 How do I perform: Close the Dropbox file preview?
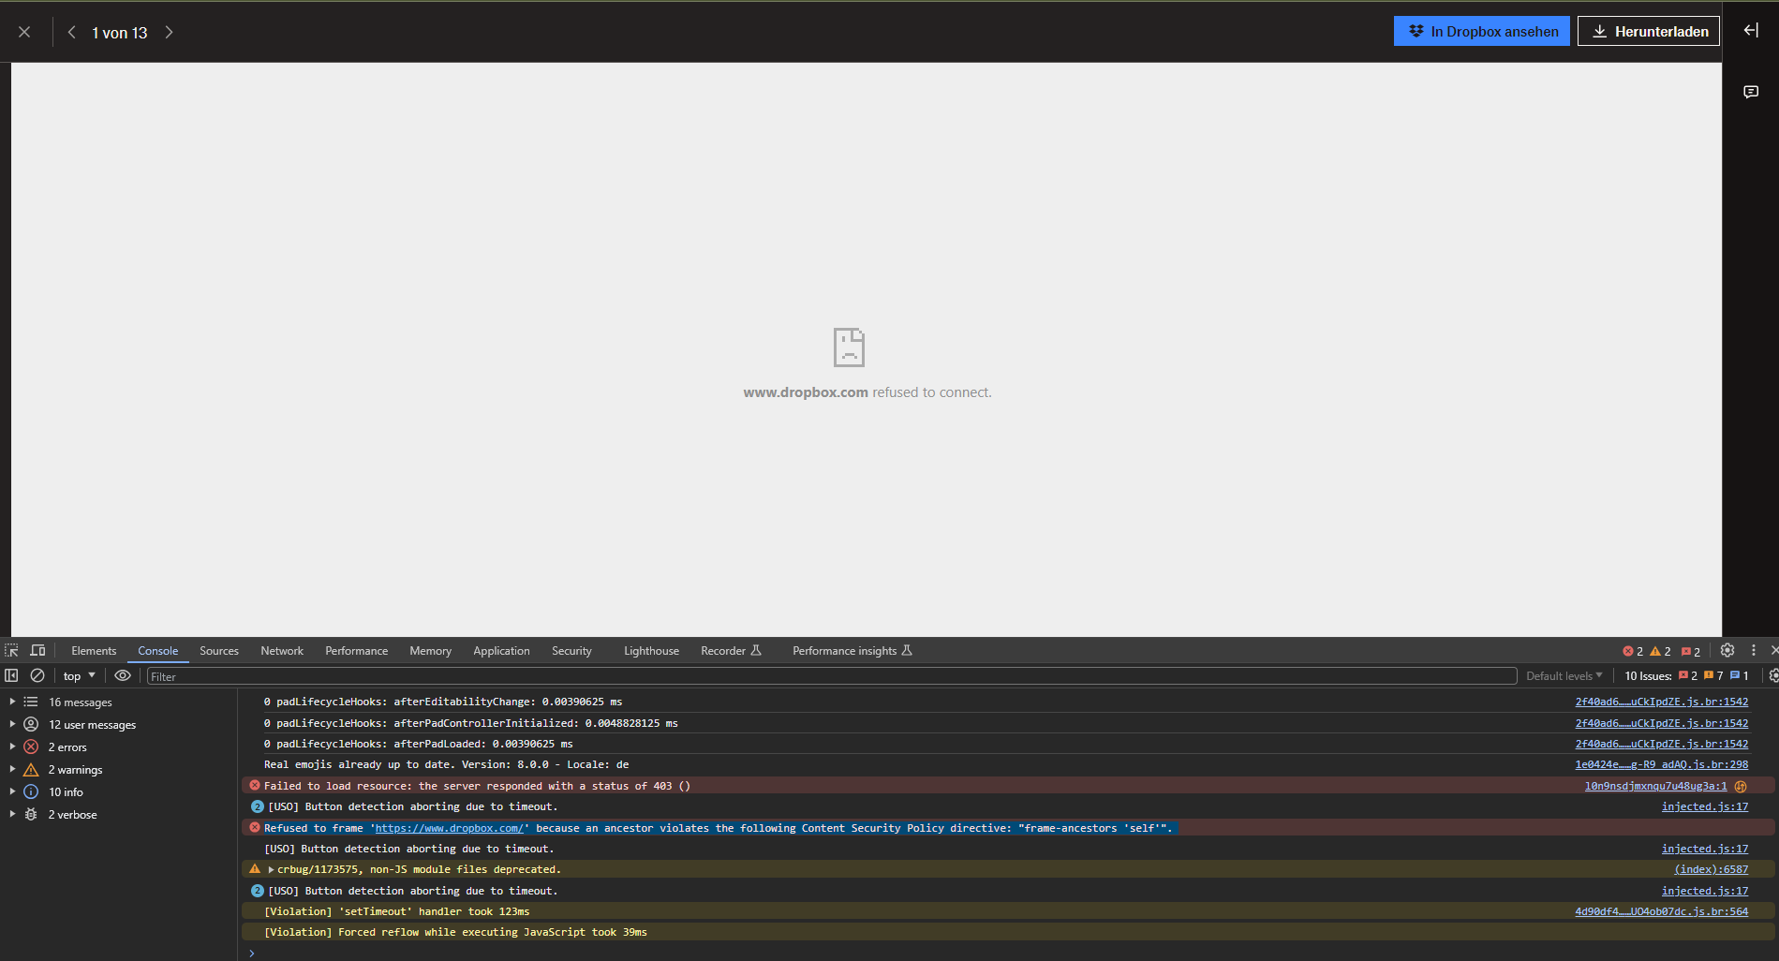[24, 32]
